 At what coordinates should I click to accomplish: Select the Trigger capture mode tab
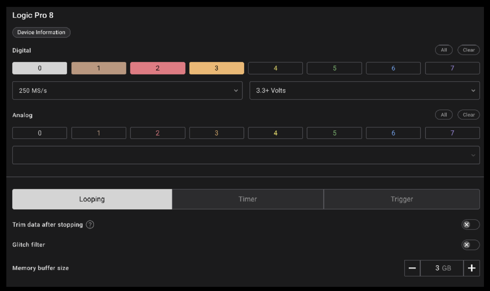point(401,199)
